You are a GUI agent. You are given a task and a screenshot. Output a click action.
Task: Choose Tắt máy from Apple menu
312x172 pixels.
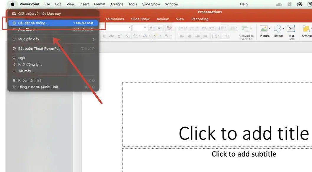pyautogui.click(x=26, y=71)
